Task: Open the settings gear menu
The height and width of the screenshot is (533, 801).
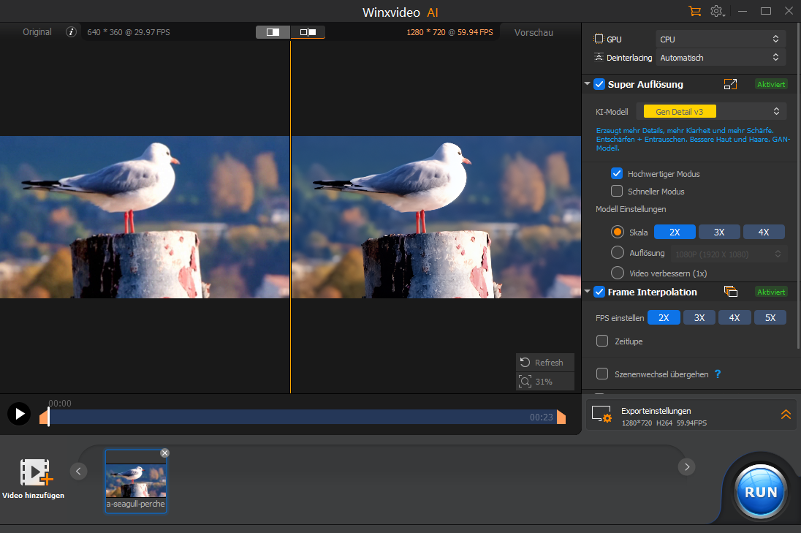Action: click(x=716, y=11)
